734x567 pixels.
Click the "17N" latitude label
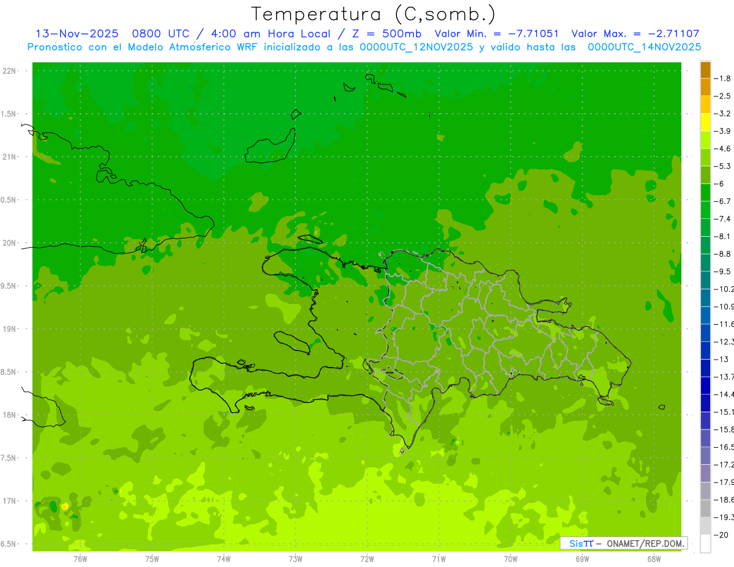pyautogui.click(x=9, y=501)
